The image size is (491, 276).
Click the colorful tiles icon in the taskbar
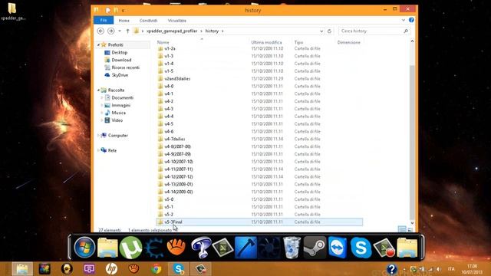pos(44,269)
